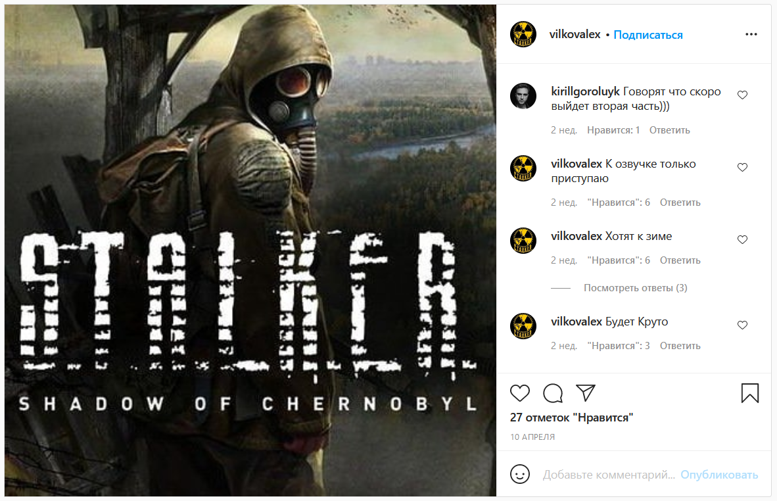The height and width of the screenshot is (501, 777).
Task: Like the 'Будет Круто' comment heart
Action: [742, 325]
